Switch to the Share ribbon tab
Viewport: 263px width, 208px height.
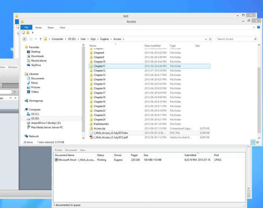[51, 27]
